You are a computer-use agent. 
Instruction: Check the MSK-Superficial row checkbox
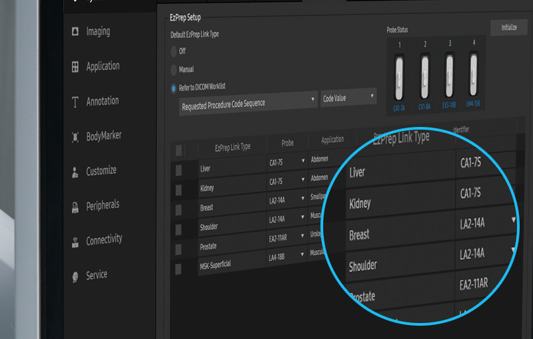point(178,269)
